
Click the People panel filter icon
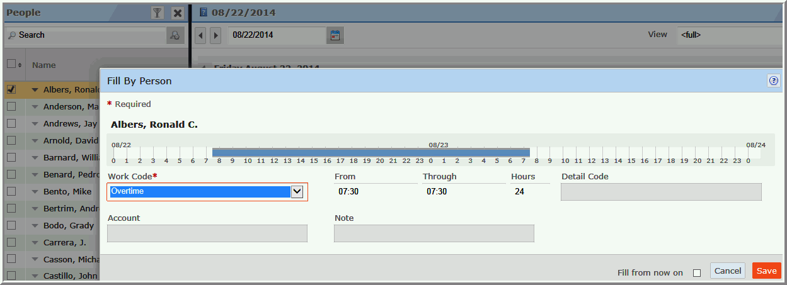click(157, 13)
